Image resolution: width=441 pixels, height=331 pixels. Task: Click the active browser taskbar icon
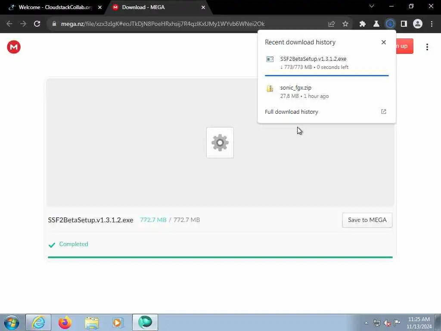pos(145,322)
